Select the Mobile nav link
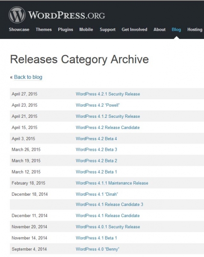Image resolution: width=204 pixels, height=257 pixels. coord(86,30)
